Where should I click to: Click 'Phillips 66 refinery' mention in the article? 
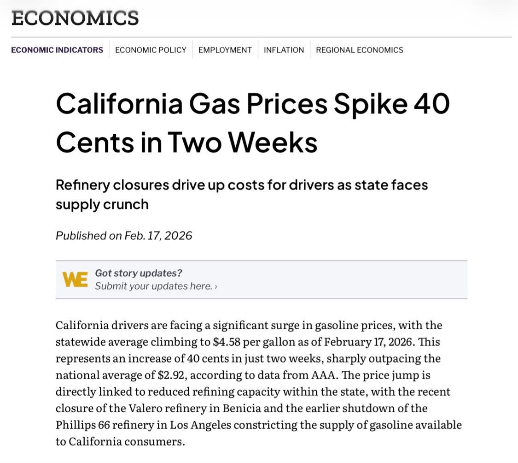pos(105,425)
